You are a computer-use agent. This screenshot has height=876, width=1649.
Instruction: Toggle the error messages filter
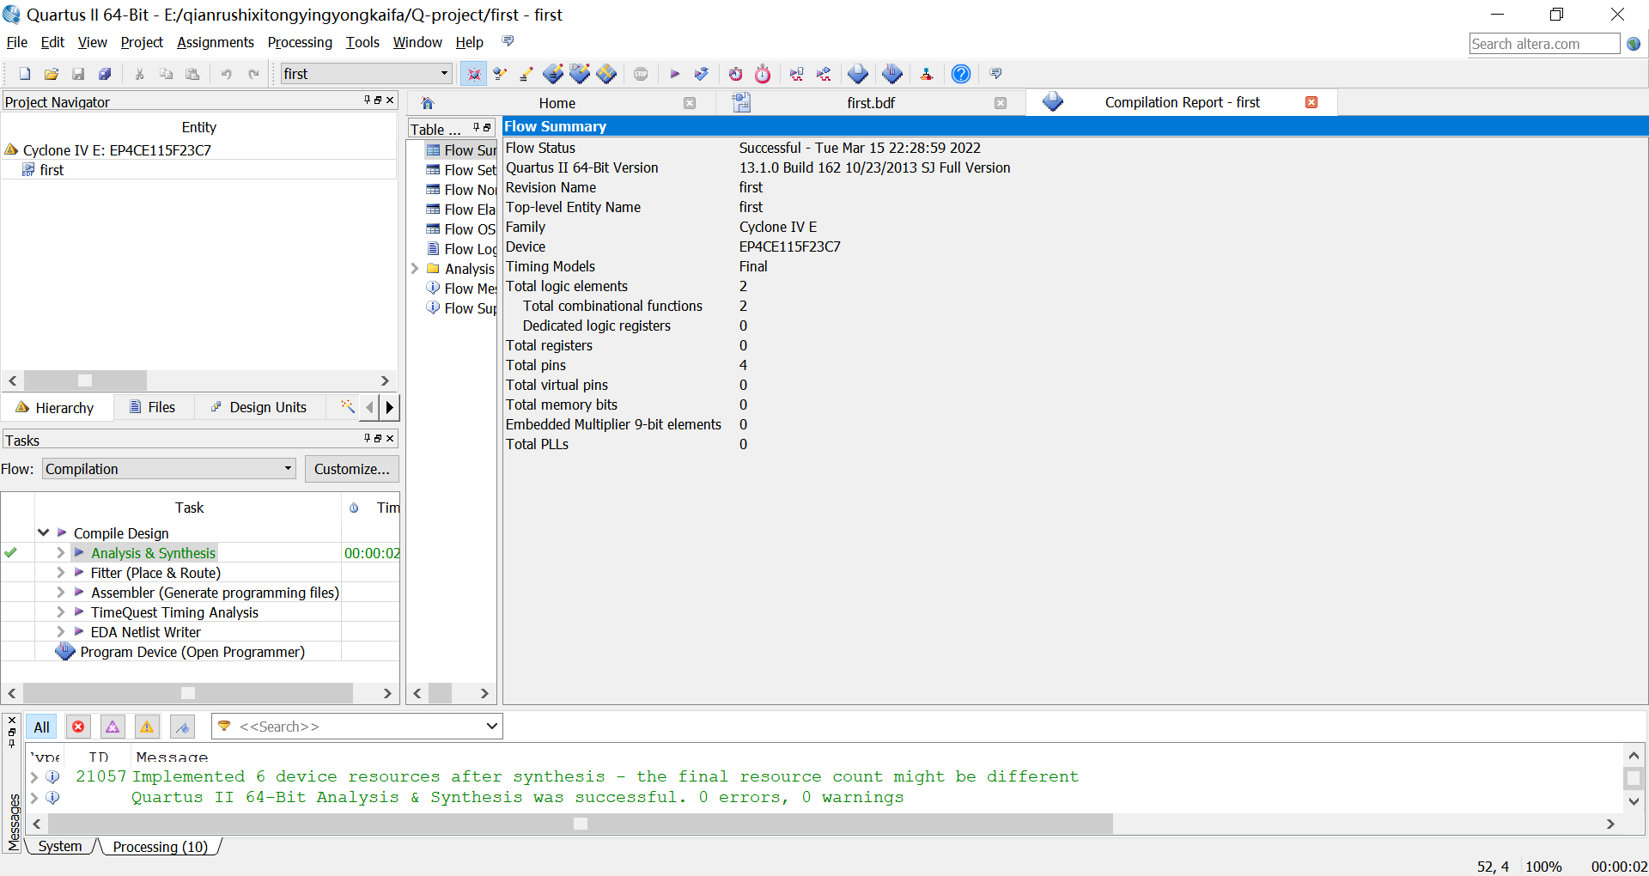78,727
